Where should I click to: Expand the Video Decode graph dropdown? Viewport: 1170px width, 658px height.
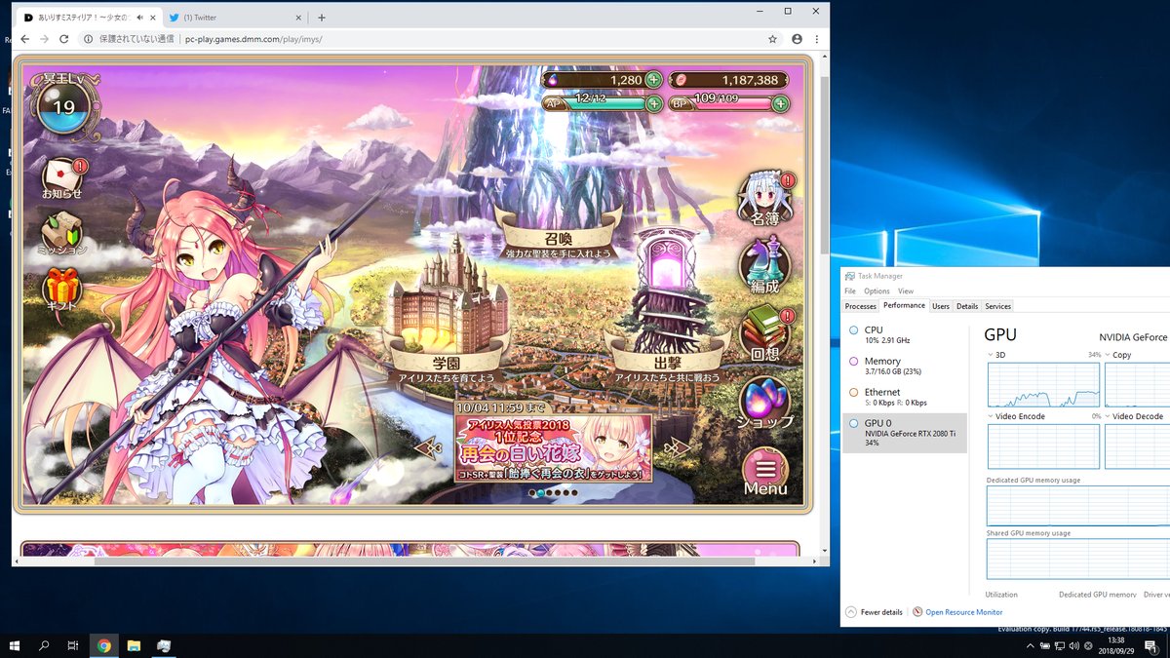click(x=1108, y=416)
